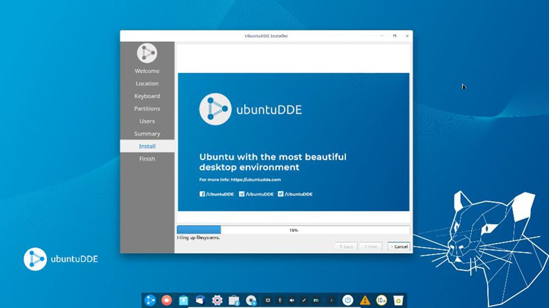Maximize the UbuntuDDE Installer window
The image size is (549, 308).
395,36
